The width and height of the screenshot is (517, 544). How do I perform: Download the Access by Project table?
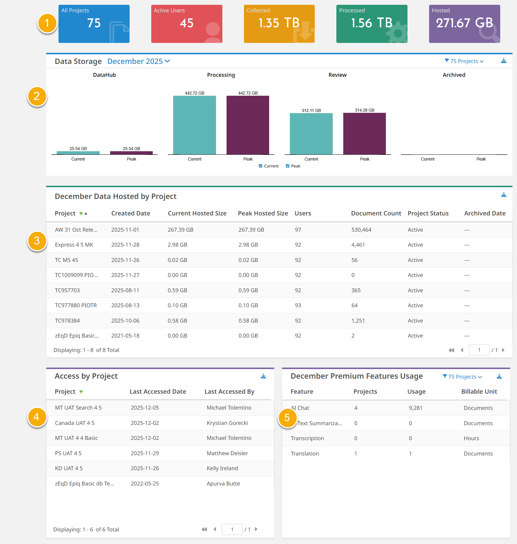point(263,376)
